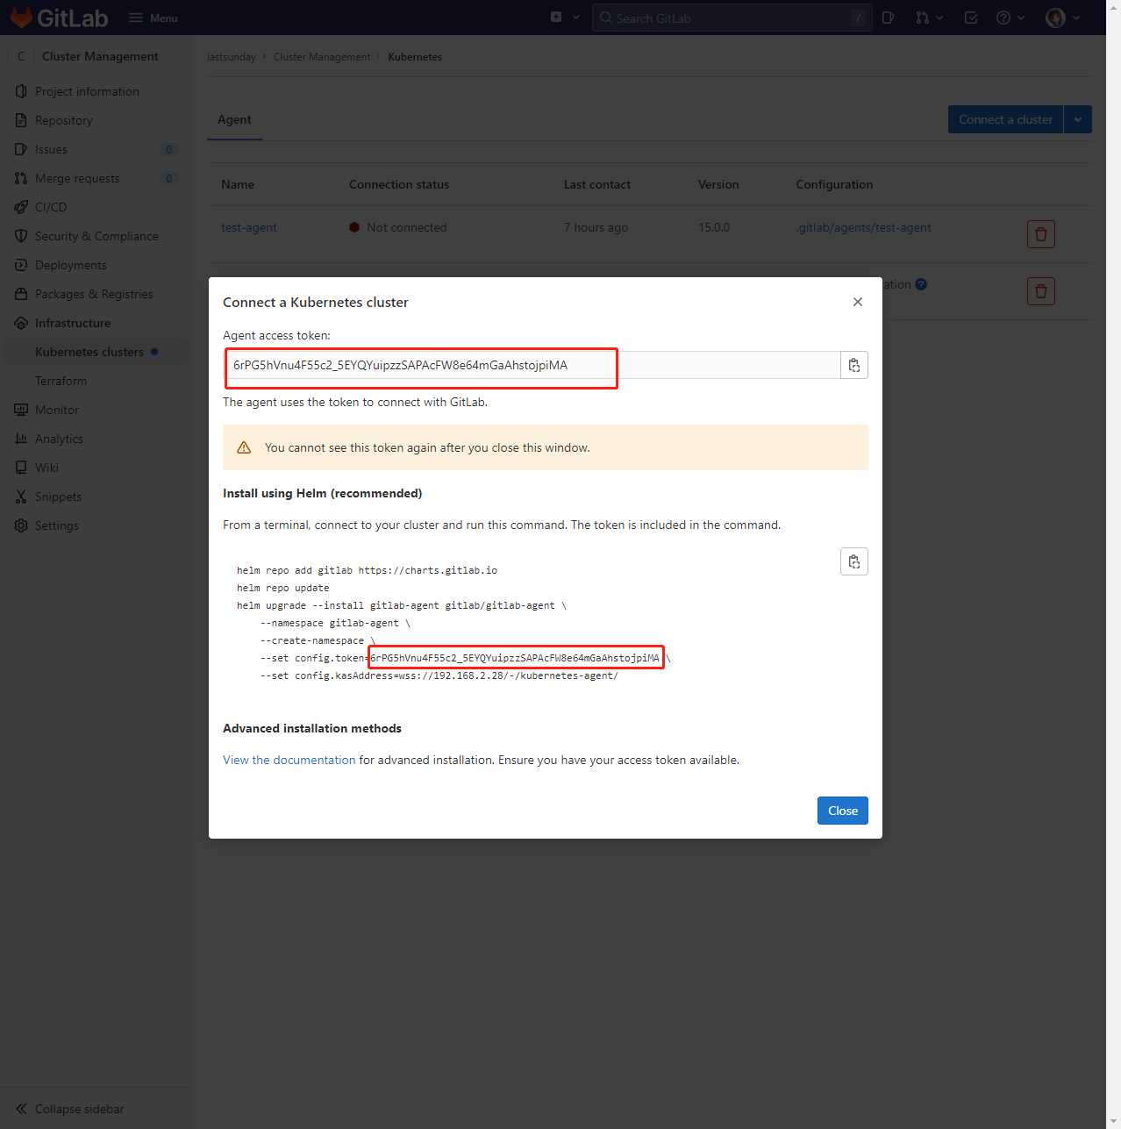This screenshot has height=1129, width=1121.
Task: Open Monitor in sidebar
Action: tap(96, 410)
